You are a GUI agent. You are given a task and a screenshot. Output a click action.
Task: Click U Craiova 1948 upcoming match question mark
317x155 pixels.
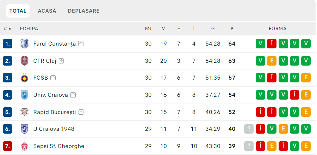[249, 129]
